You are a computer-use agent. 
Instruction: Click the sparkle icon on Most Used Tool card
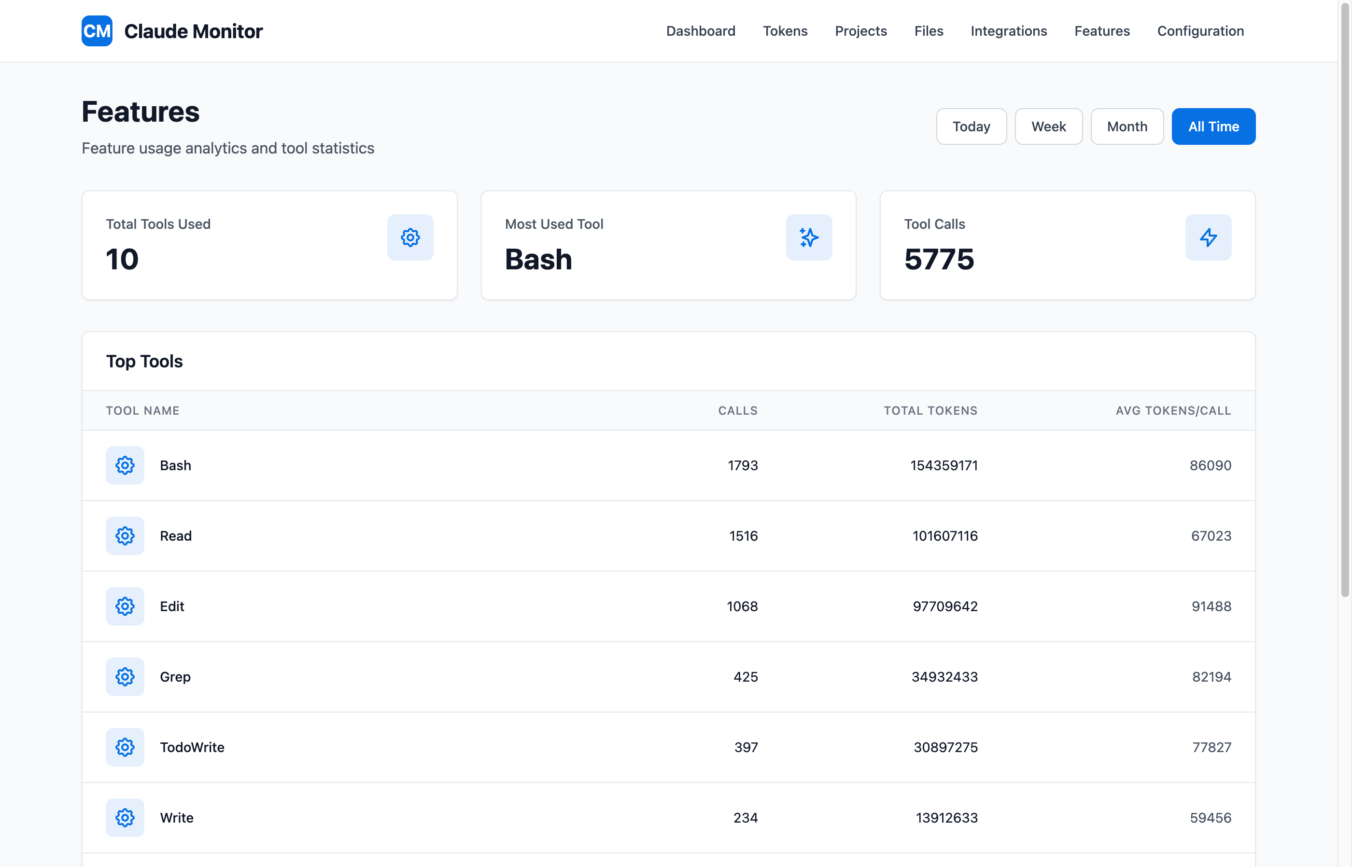pos(809,237)
